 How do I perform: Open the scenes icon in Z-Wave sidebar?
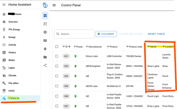45,40
